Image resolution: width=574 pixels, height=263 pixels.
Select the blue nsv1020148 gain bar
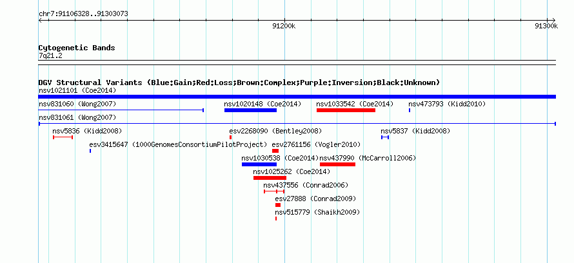(x=250, y=110)
